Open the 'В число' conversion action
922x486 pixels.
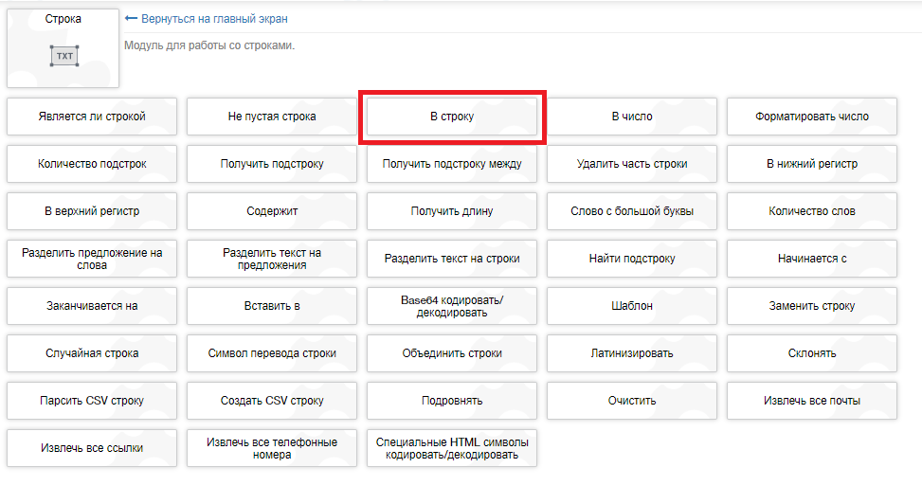click(x=632, y=117)
